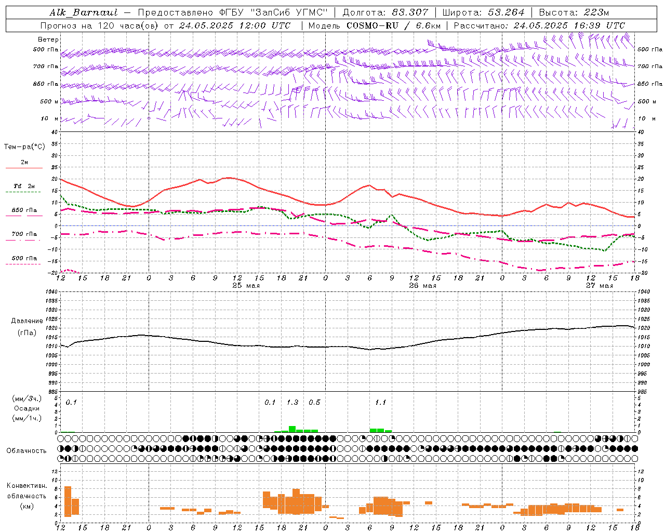The width and height of the screenshot is (665, 532).
Task: Click the "Ветер" wind panel label
Action: point(48,39)
